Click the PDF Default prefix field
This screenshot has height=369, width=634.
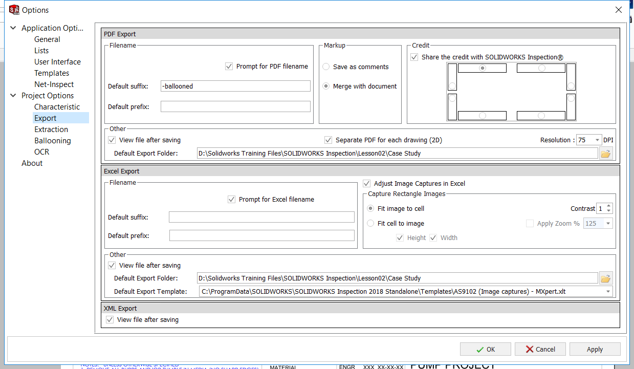pyautogui.click(x=235, y=106)
